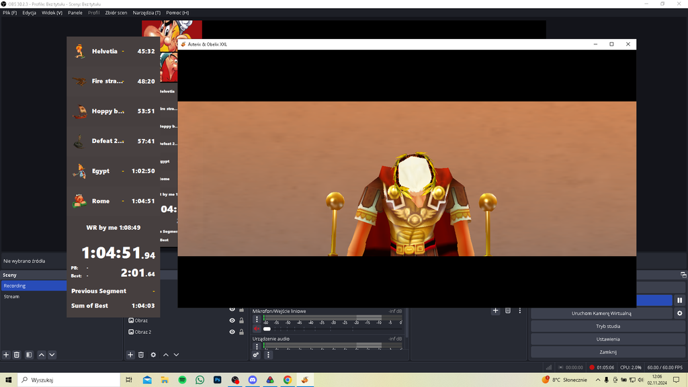Open weather widget 8°C Słonecznie
The height and width of the screenshot is (387, 688).
[x=564, y=380]
